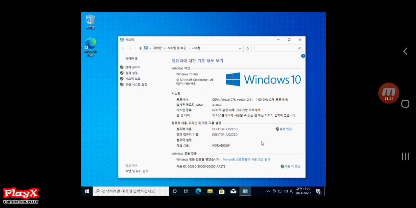The height and width of the screenshot is (208, 416).
Task: Click the System window title bar icon
Action: pos(122,40)
